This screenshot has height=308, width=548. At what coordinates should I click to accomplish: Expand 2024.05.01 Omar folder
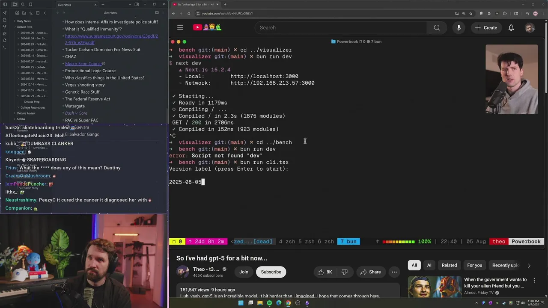coord(33,50)
